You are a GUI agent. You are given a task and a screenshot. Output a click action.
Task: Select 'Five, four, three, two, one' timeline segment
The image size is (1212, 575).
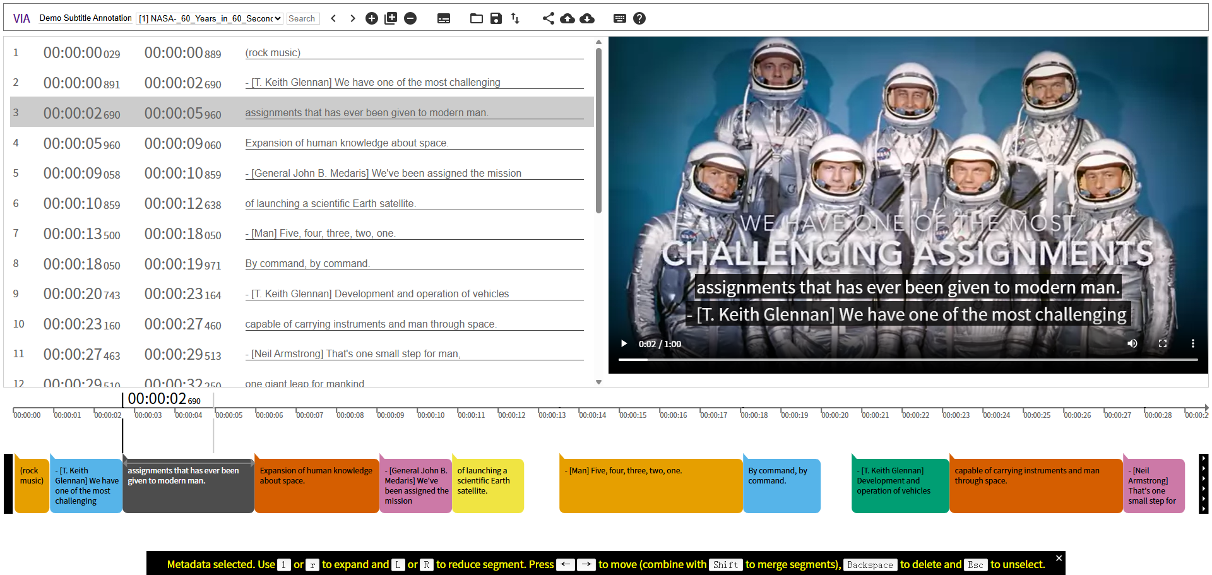coord(651,485)
